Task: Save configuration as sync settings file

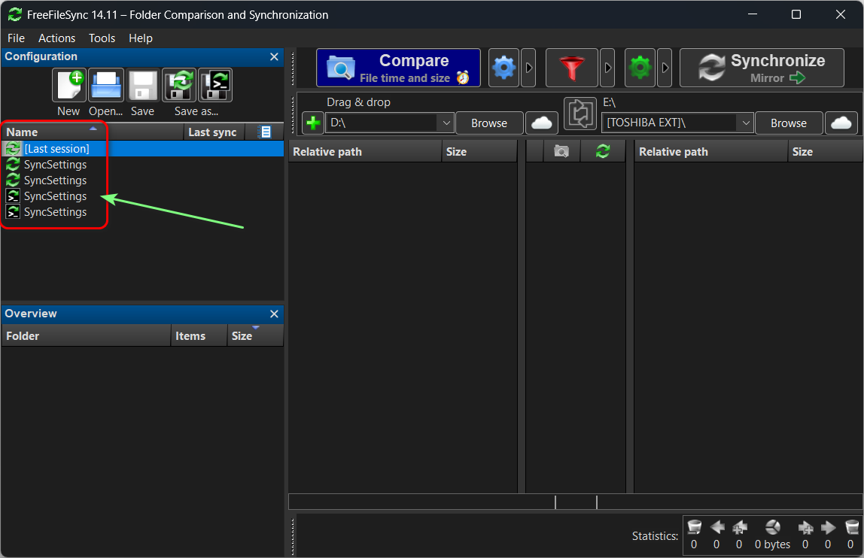Action: [179, 86]
